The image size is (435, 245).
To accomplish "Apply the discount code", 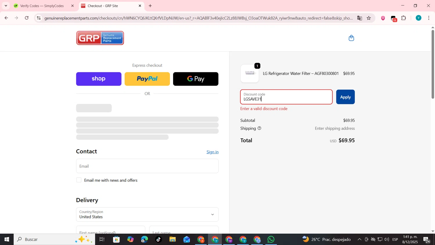I will 345,97.
